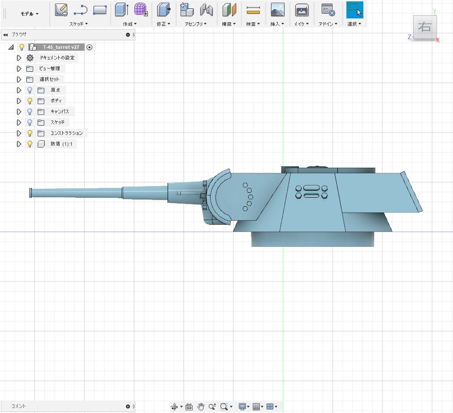Viewport: 453px width, 413px height.
Task: Select the Pan hand tool
Action: (201, 407)
